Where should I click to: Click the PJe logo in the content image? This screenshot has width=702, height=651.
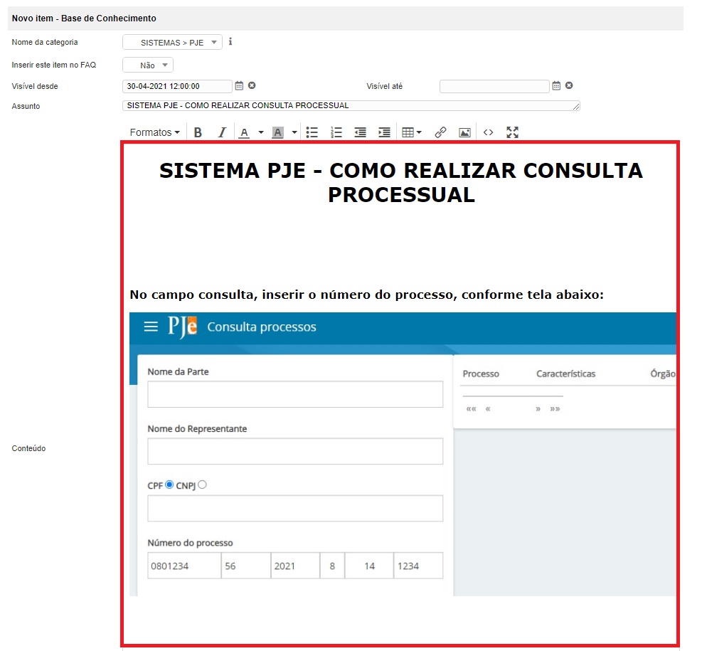(x=182, y=327)
